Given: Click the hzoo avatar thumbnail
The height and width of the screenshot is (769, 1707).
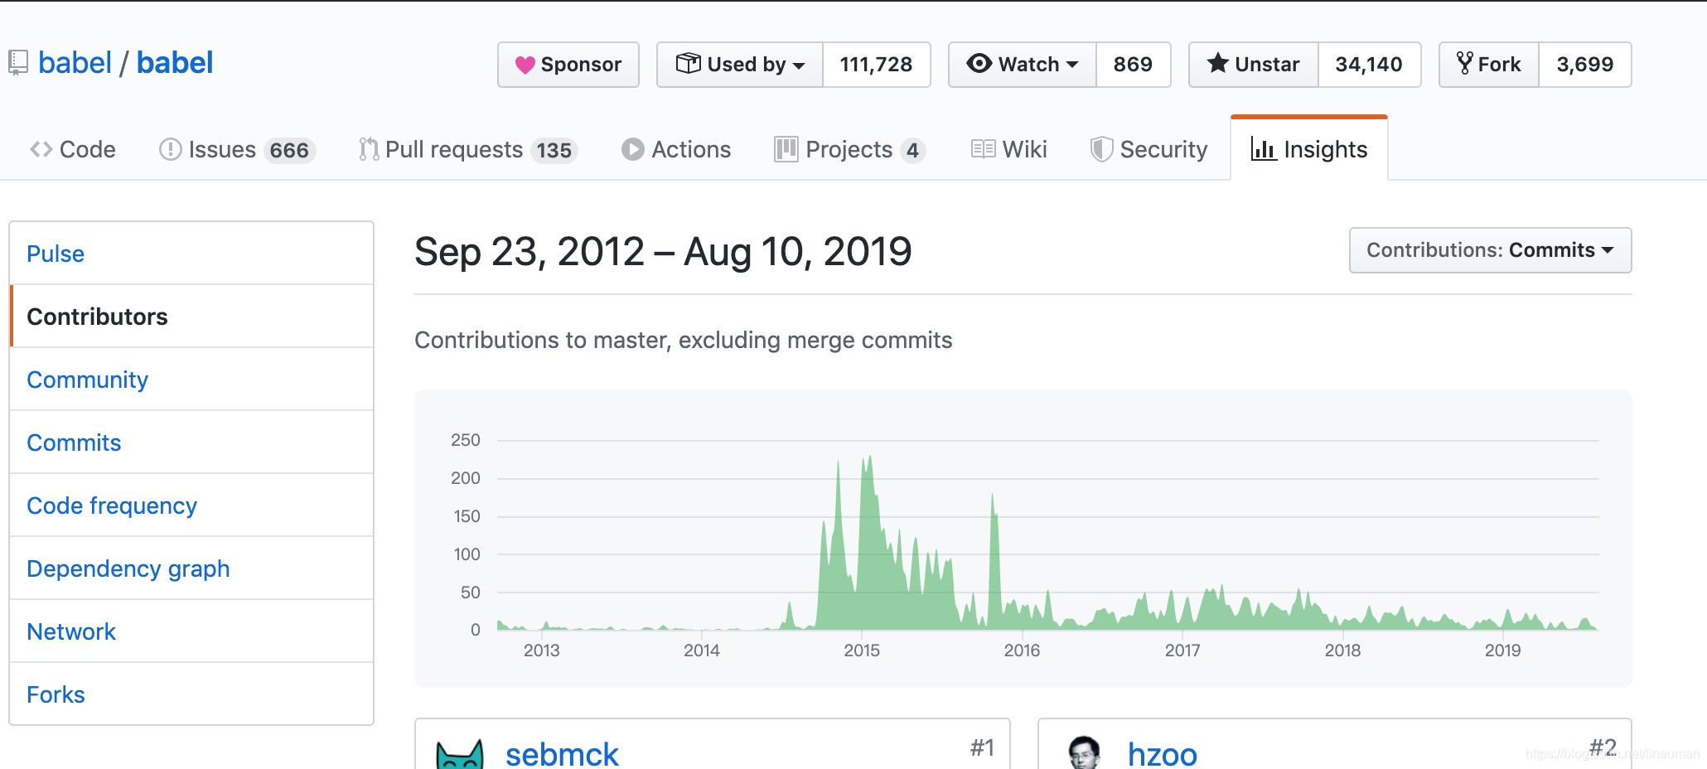Looking at the screenshot, I should point(1085,752).
